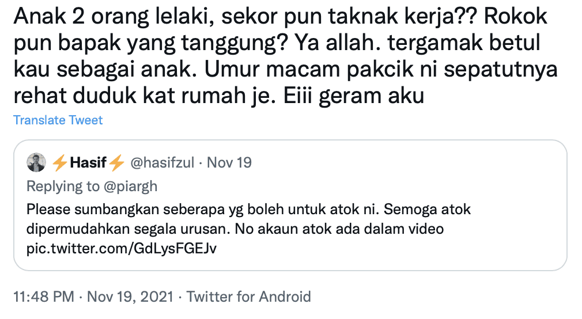The image size is (582, 319).
Task: Select the Twitter for Android source label
Action: click(249, 297)
